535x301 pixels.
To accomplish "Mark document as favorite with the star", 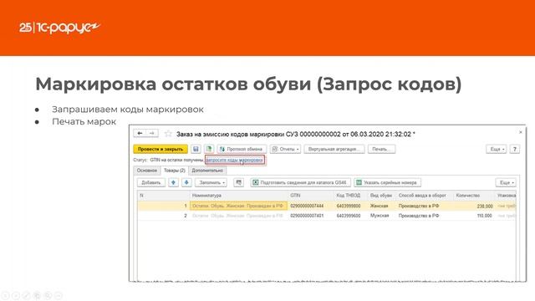I will pos(168,134).
